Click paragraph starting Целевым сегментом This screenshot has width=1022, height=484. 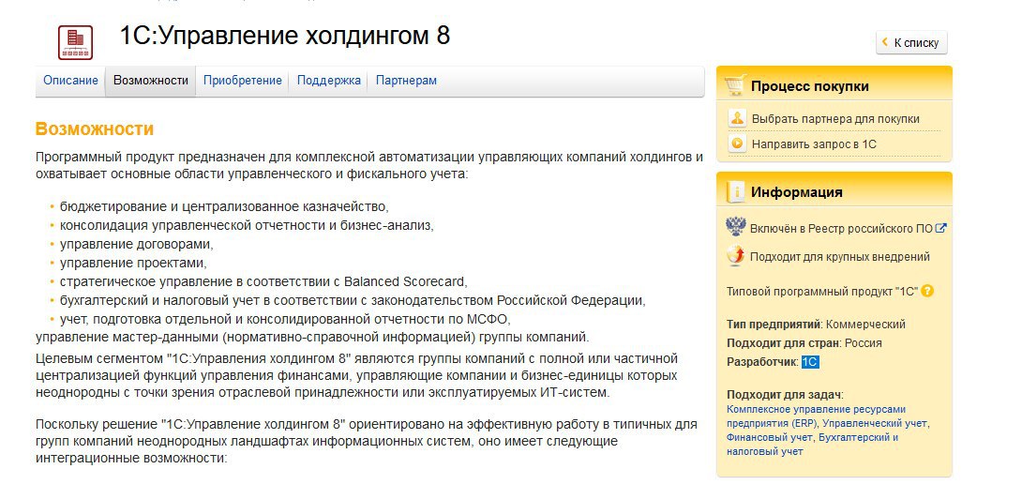point(356,376)
